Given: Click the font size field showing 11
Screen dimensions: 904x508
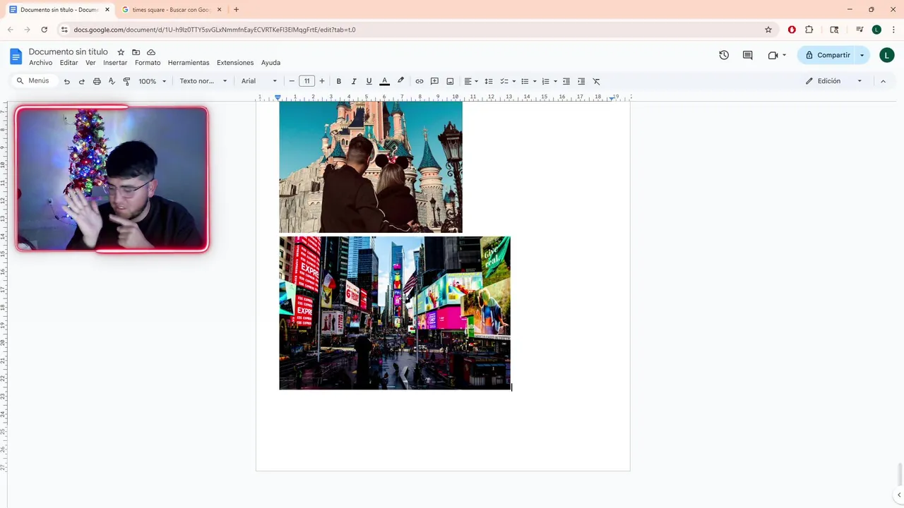Looking at the screenshot, I should (307, 81).
